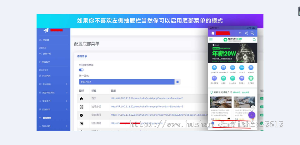Tap first blue category icon in top row

(x=214, y=68)
